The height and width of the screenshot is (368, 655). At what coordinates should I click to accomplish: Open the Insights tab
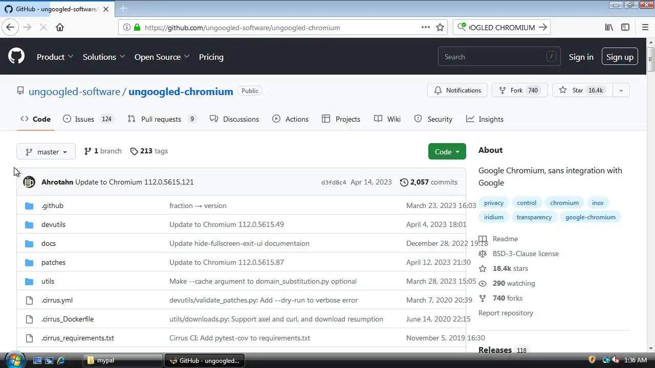[485, 119]
